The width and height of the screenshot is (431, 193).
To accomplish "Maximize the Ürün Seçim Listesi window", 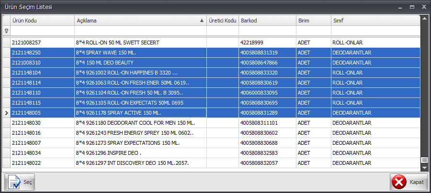I will [412, 7].
